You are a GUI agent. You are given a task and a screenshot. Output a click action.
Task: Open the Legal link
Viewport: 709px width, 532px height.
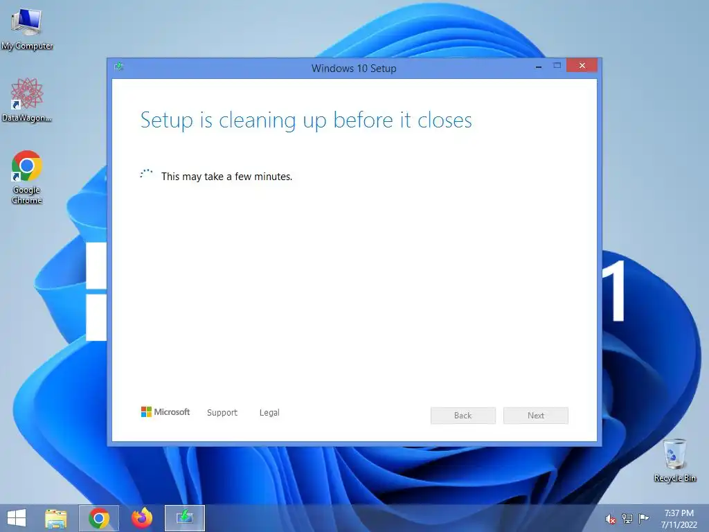269,413
